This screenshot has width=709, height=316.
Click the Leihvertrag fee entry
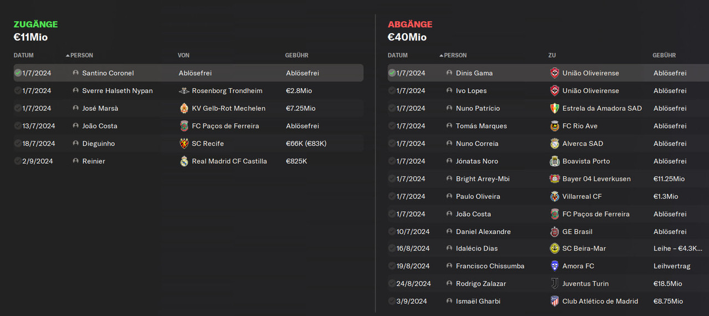coord(672,266)
